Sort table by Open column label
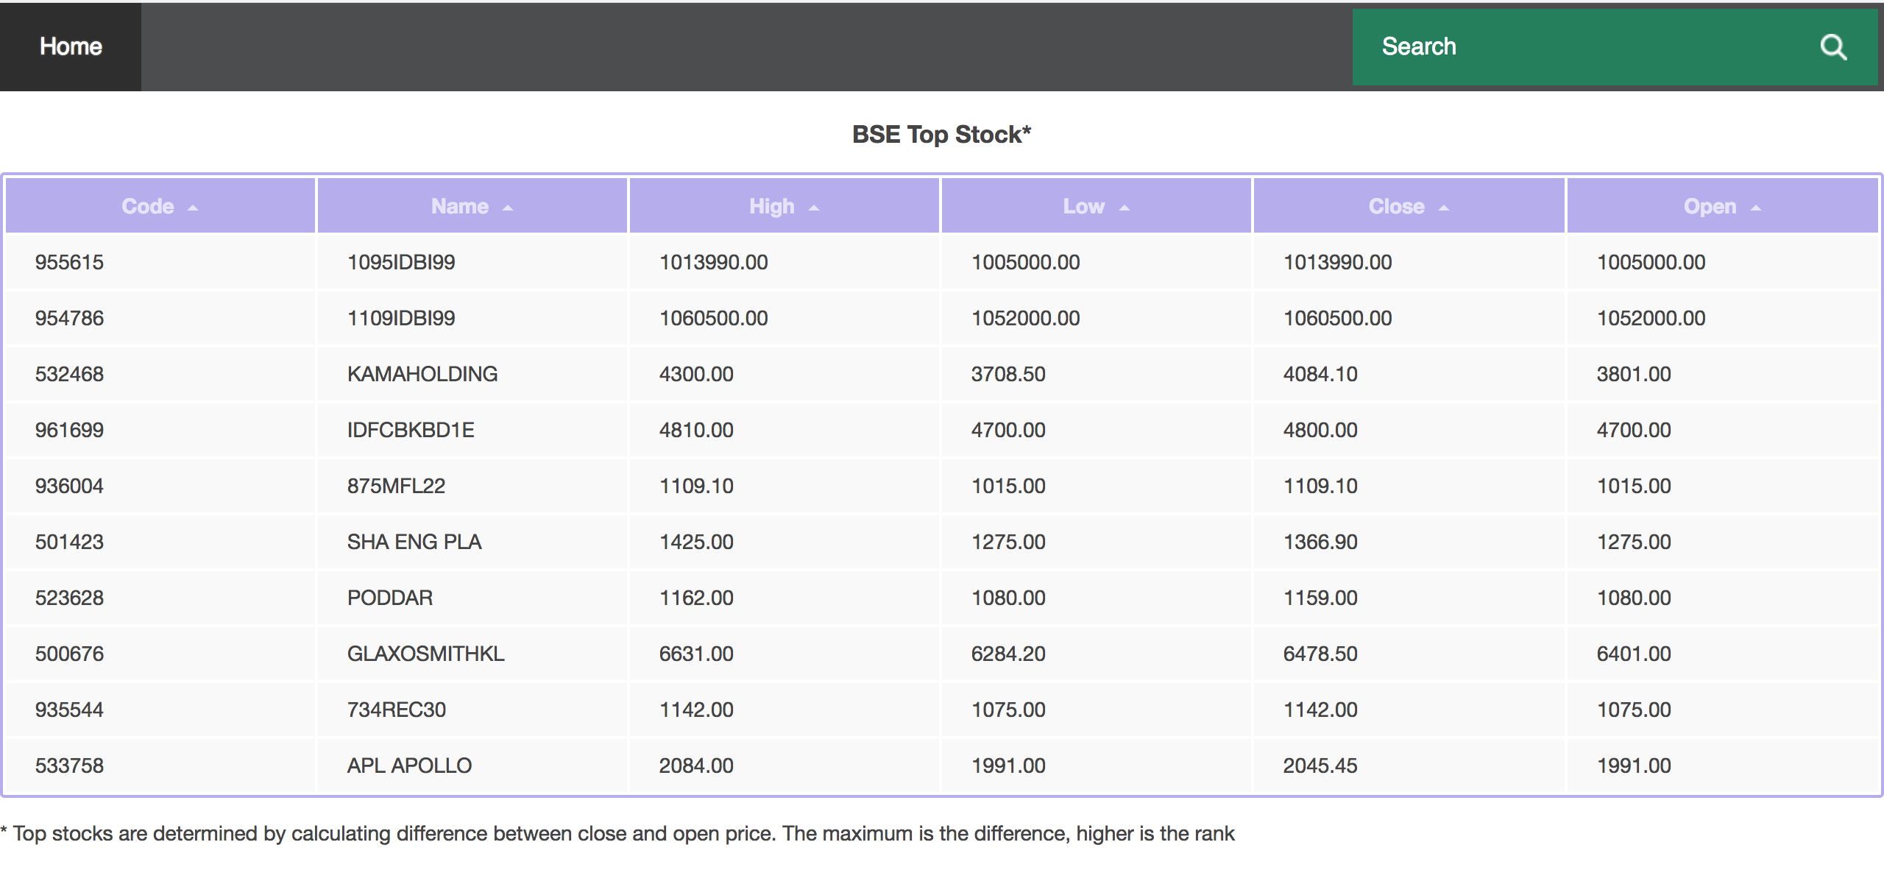The image size is (1884, 870). tap(1710, 206)
